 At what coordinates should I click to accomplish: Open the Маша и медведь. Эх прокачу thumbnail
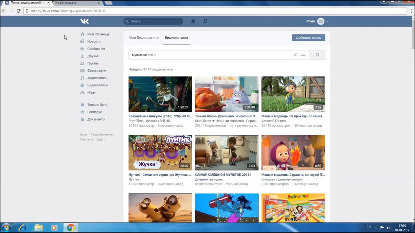293,94
